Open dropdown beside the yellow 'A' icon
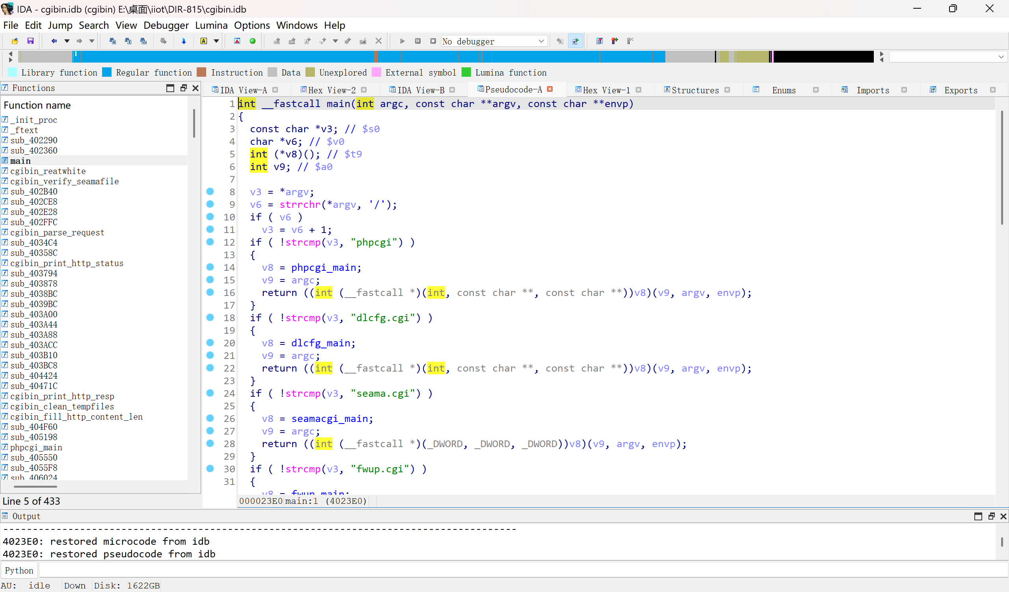Screen dimensions: 1009x592 coord(216,41)
